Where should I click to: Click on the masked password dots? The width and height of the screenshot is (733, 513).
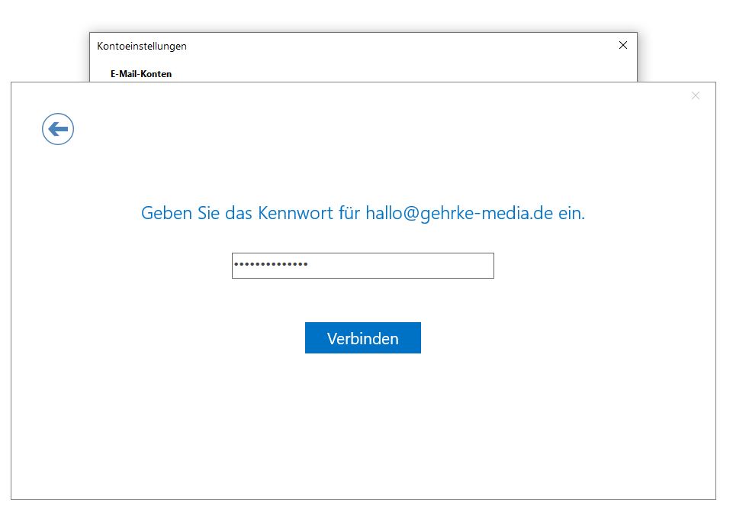271,264
